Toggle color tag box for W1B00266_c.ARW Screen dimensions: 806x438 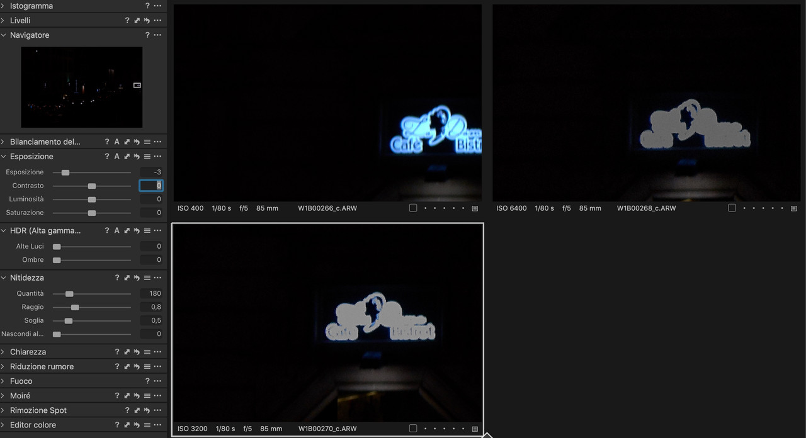[x=413, y=208]
